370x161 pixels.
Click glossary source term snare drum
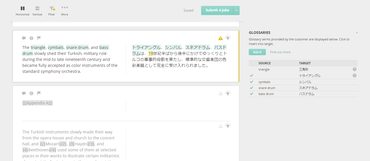tap(267, 88)
